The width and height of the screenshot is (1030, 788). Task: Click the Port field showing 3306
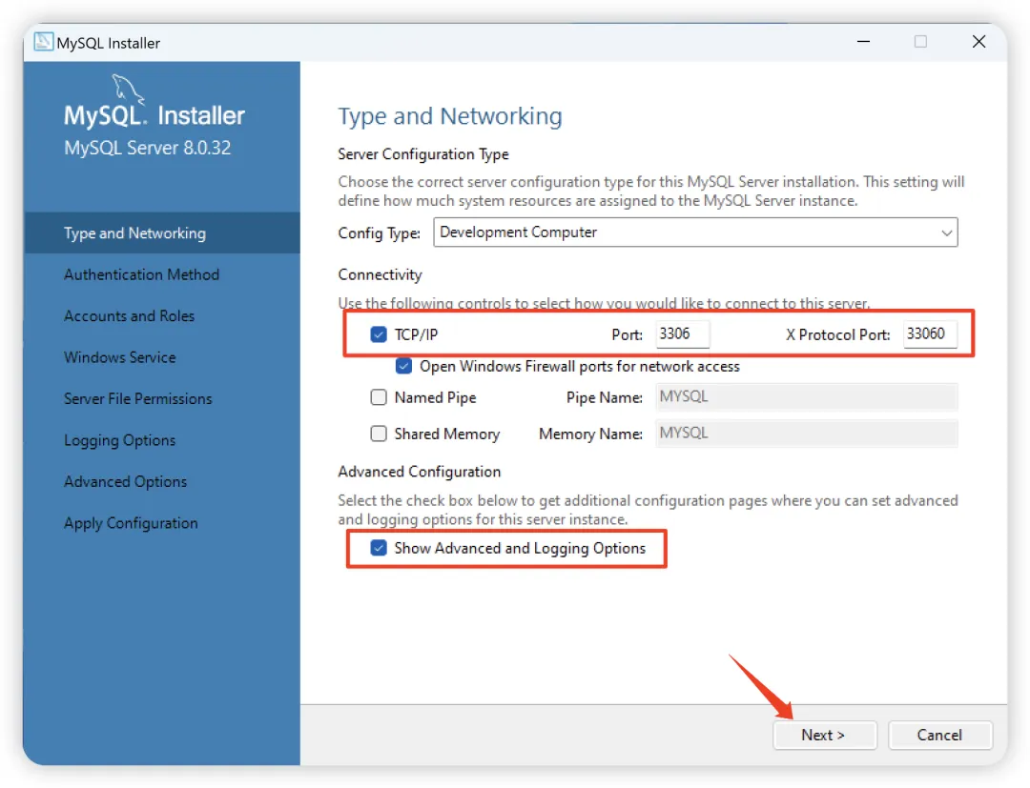683,333
